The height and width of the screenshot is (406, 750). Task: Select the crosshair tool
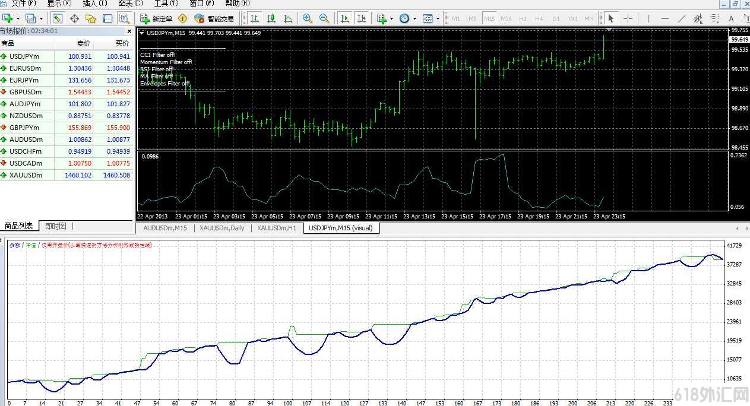pyautogui.click(x=628, y=18)
